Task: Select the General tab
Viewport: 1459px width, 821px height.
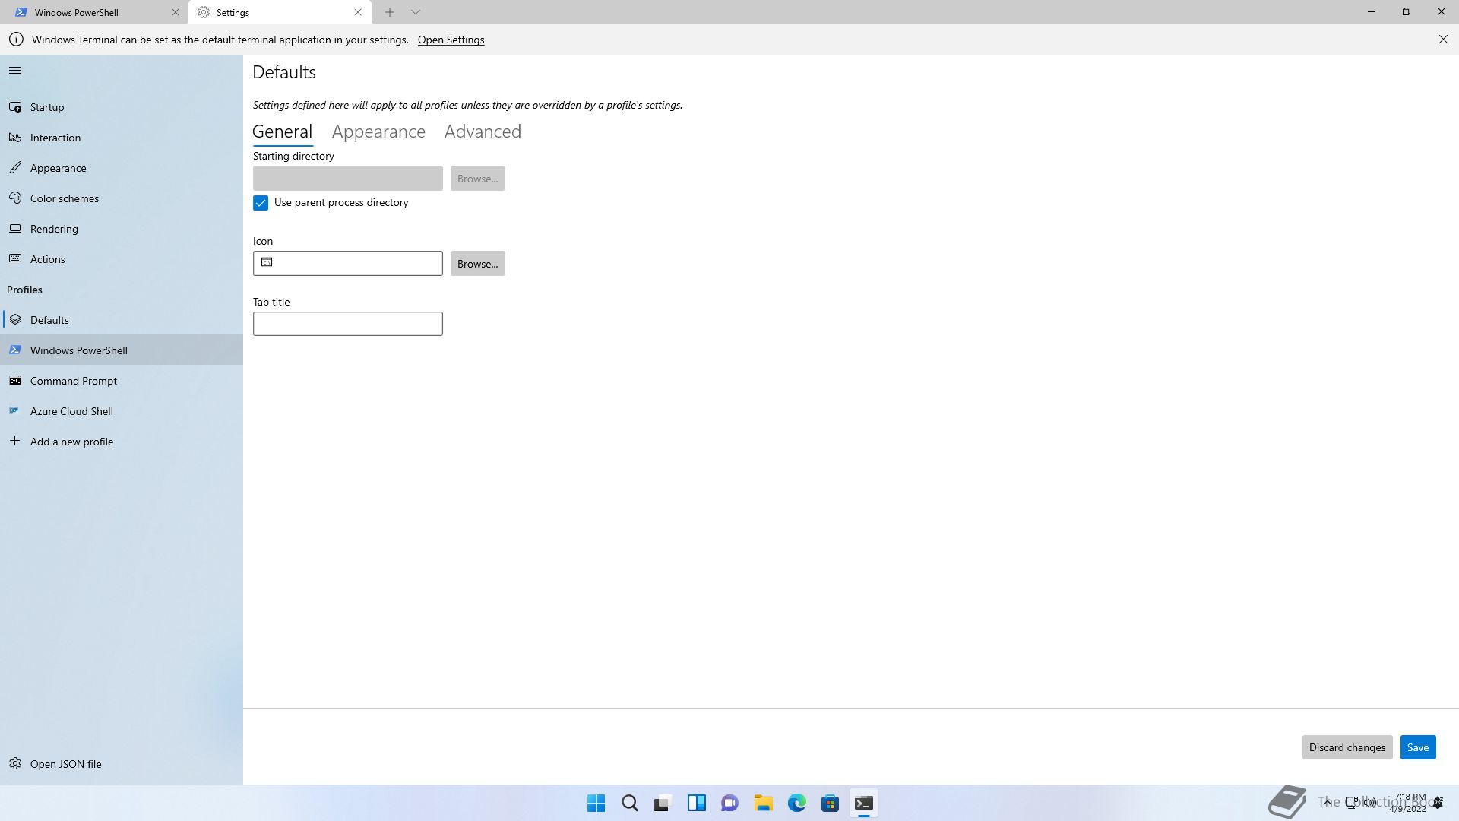Action: pyautogui.click(x=282, y=132)
